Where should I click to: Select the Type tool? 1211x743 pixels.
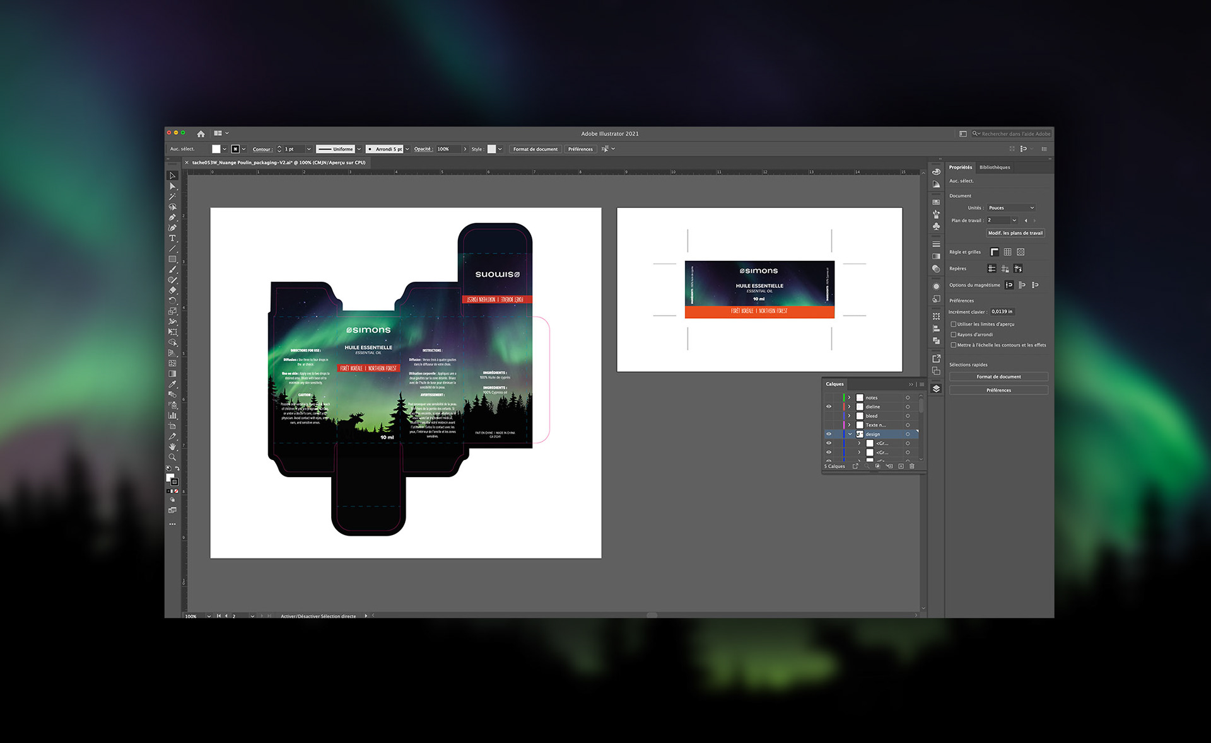(172, 238)
